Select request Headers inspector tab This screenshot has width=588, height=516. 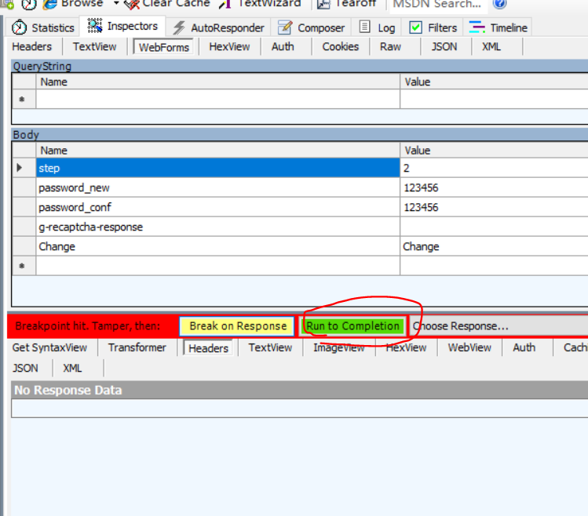tap(32, 47)
